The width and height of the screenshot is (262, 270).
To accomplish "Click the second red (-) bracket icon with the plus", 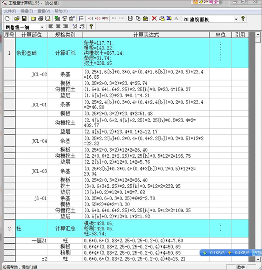I will tap(97, 18).
